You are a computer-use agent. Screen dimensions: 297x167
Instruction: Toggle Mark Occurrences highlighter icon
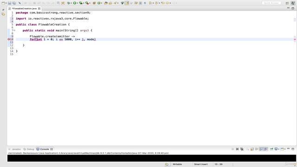(x=127, y=3)
